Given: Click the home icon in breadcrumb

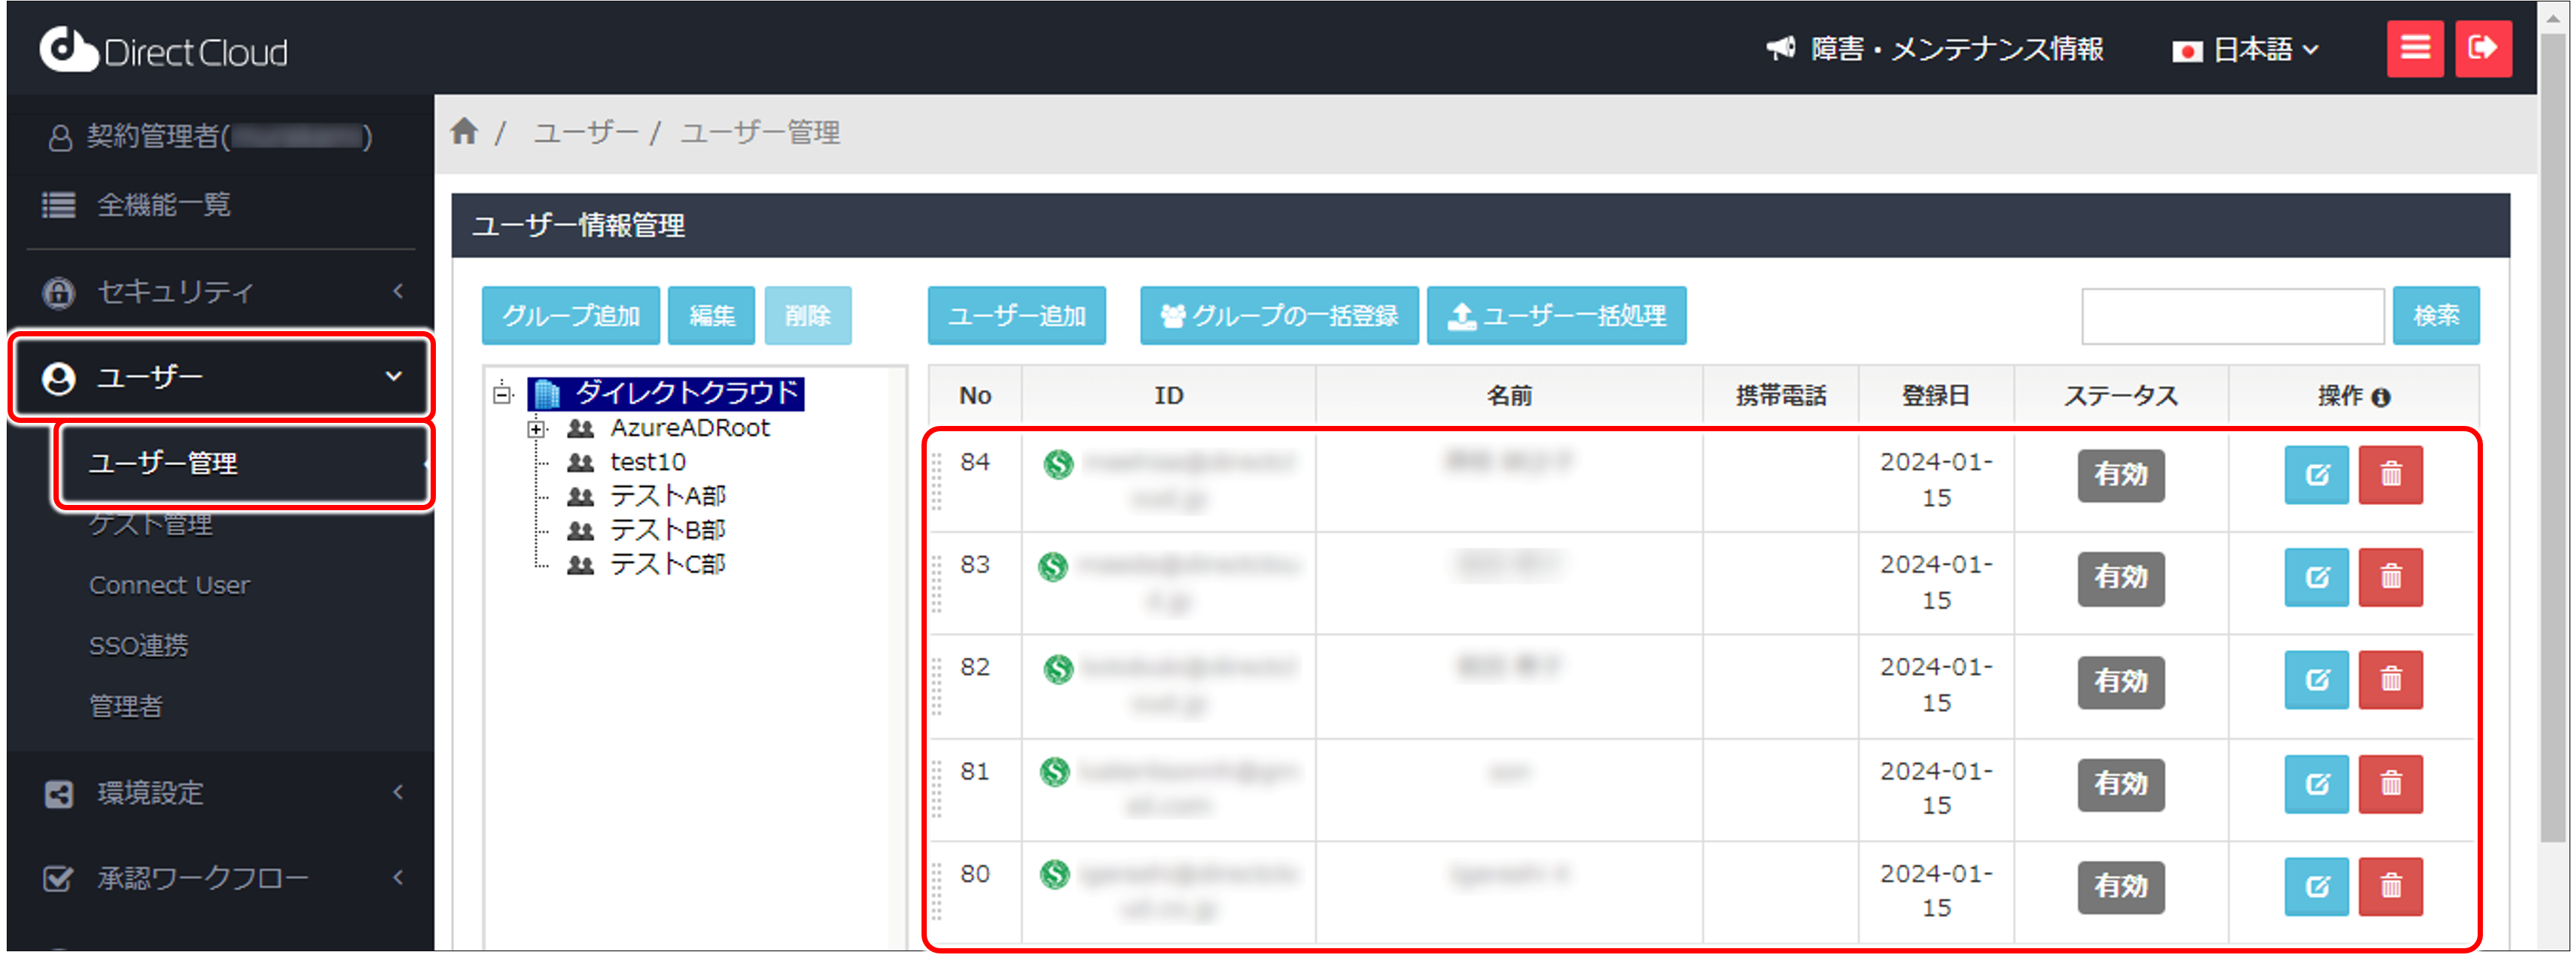Looking at the screenshot, I should tap(464, 131).
